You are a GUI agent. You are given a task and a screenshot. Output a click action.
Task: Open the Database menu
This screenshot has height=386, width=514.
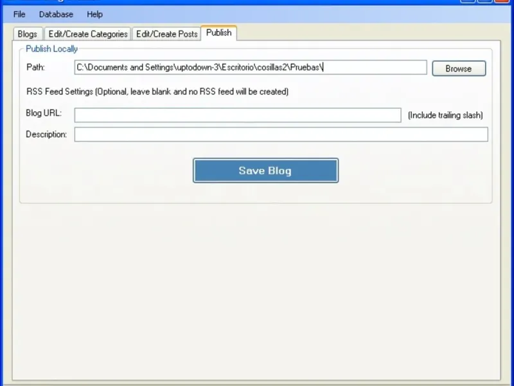[56, 14]
